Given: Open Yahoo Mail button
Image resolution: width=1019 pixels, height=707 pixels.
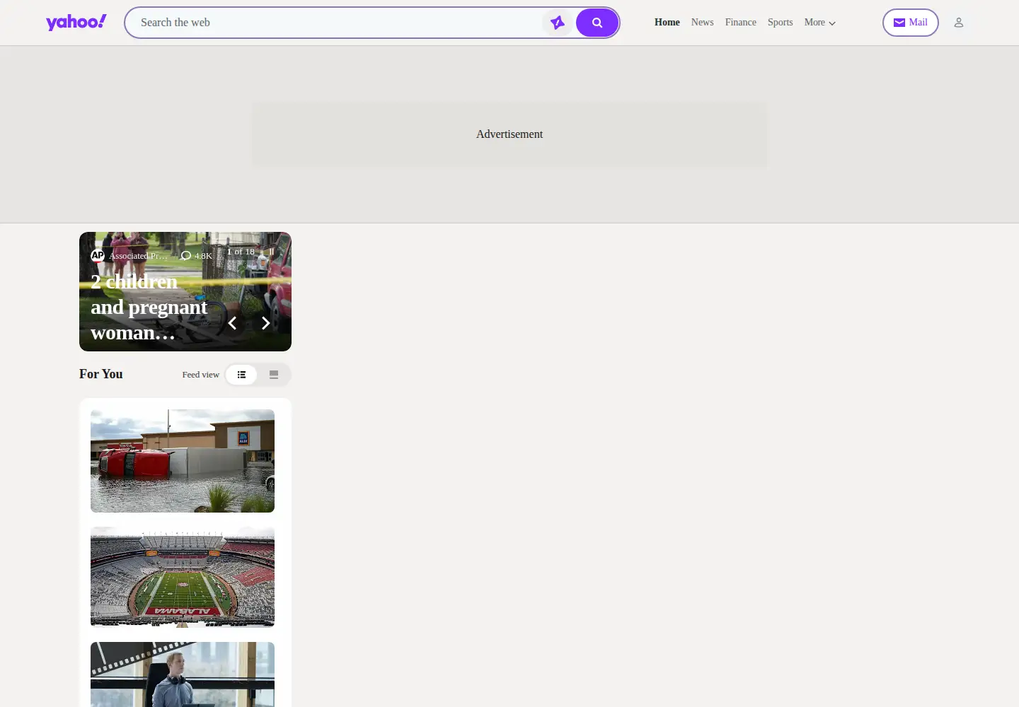Looking at the screenshot, I should tap(911, 23).
